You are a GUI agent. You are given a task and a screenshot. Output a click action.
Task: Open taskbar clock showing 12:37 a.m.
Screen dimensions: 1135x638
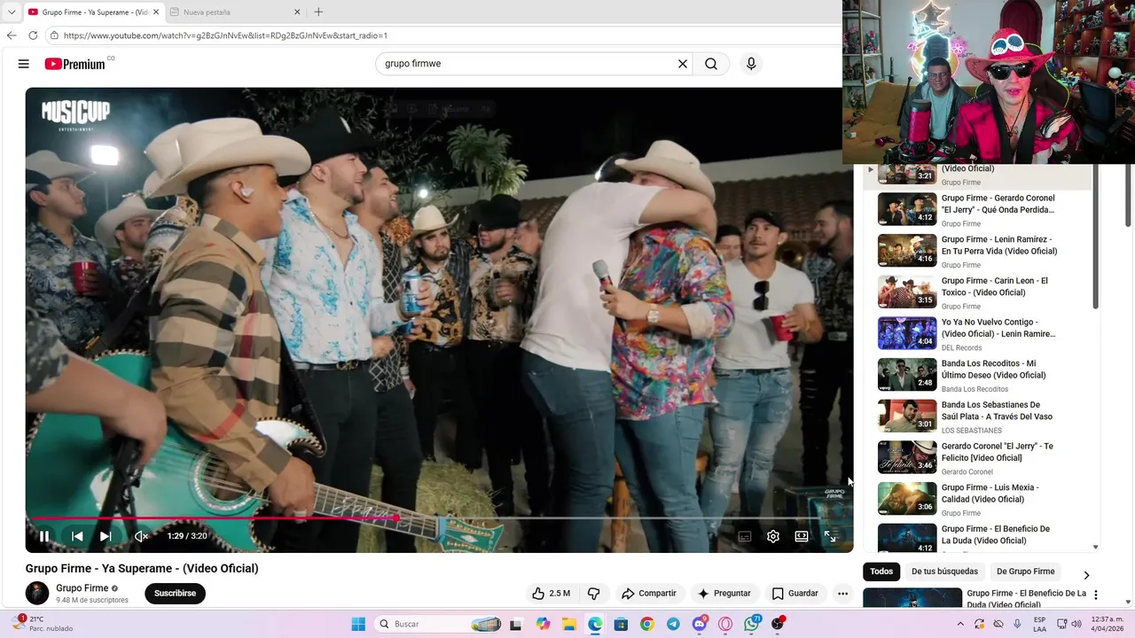(1108, 624)
